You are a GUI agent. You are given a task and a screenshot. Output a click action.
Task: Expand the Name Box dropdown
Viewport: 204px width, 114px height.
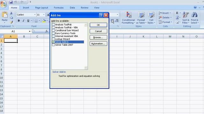pos(30,31)
